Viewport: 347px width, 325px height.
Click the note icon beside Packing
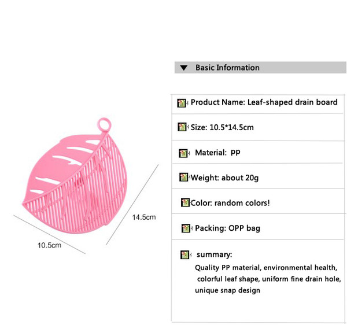pyautogui.click(x=186, y=228)
